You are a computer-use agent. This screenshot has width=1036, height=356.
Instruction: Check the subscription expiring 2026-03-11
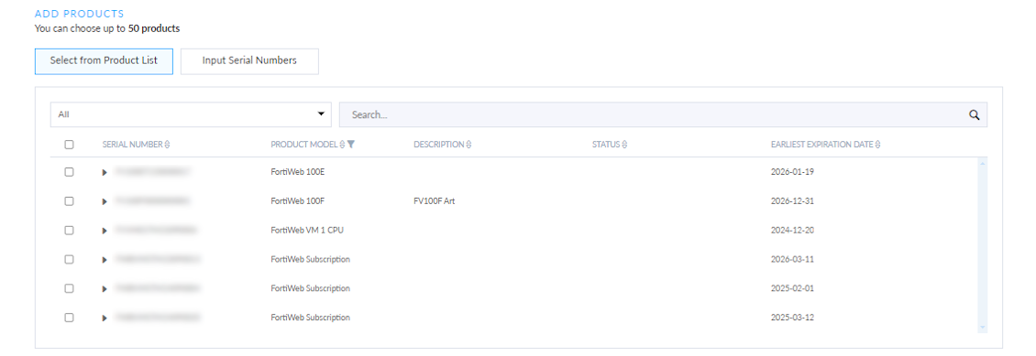tap(70, 259)
